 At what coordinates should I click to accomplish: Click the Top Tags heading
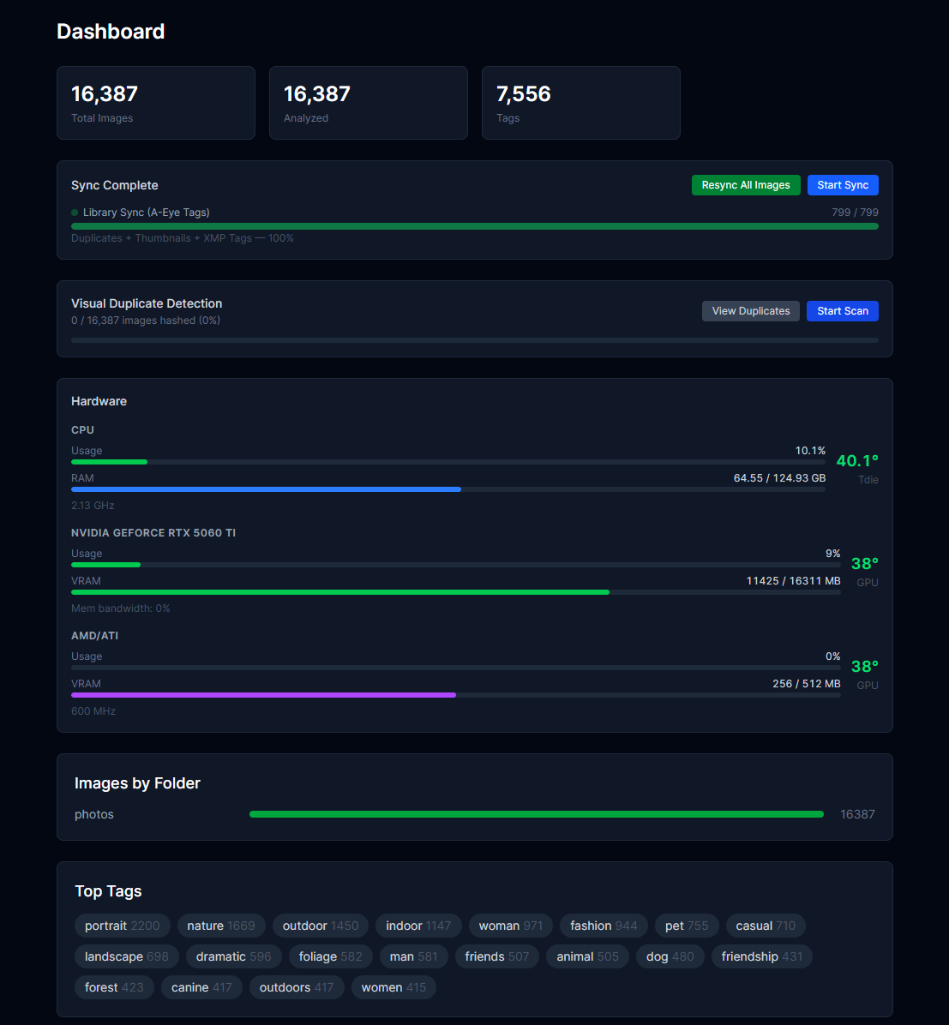coord(109,891)
